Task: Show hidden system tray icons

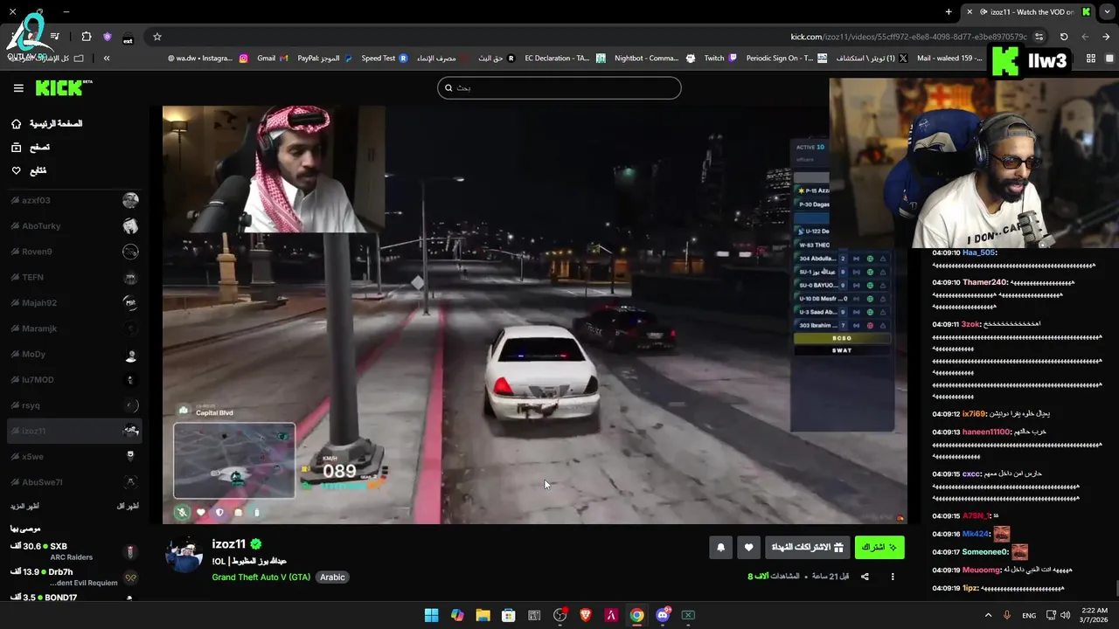Action: (x=988, y=615)
